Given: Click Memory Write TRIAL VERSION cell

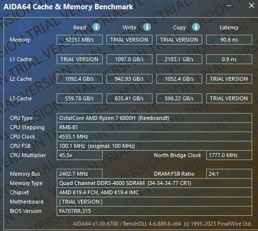Looking at the screenshot, I should [x=129, y=40].
